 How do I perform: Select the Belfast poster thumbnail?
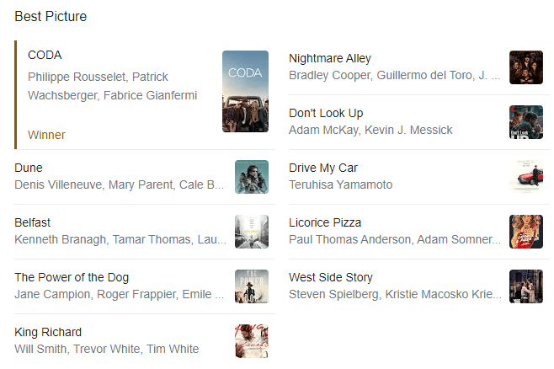251,232
